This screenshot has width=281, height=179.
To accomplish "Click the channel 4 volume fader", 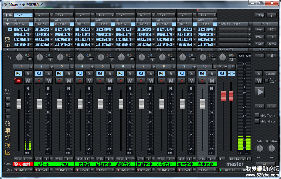I will (80, 104).
